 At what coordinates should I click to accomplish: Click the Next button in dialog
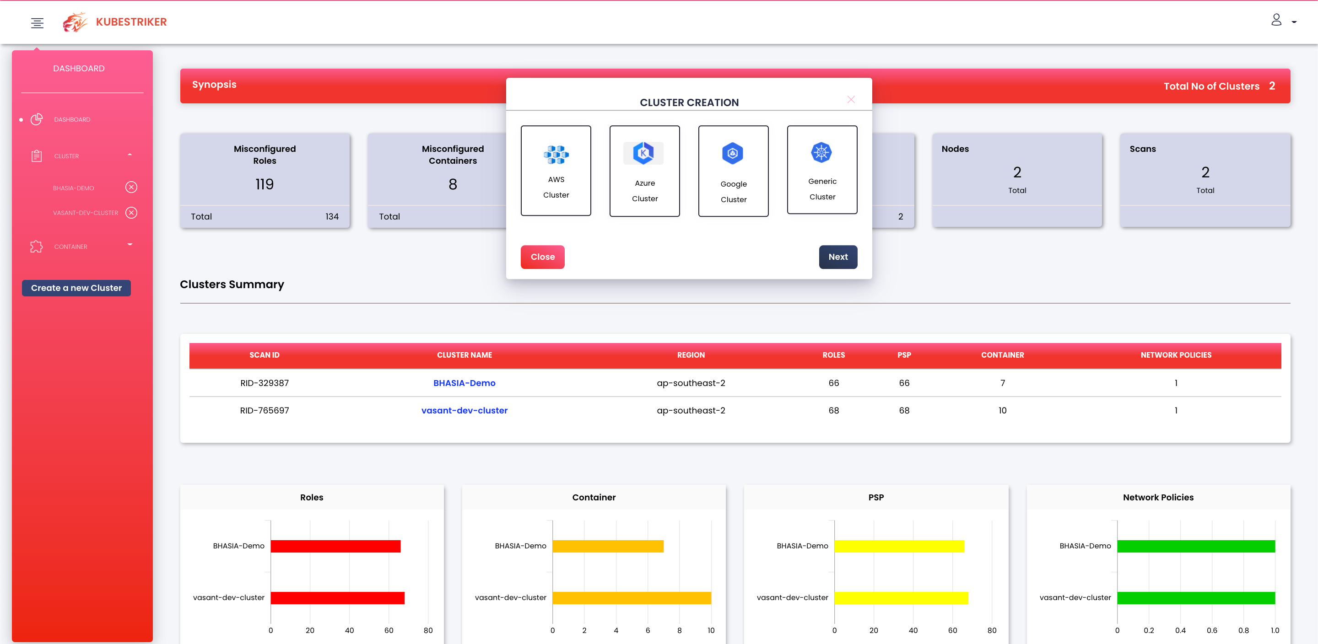coord(838,257)
